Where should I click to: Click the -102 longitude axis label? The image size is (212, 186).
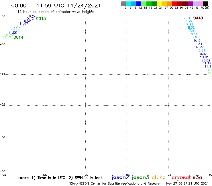click(x=44, y=175)
